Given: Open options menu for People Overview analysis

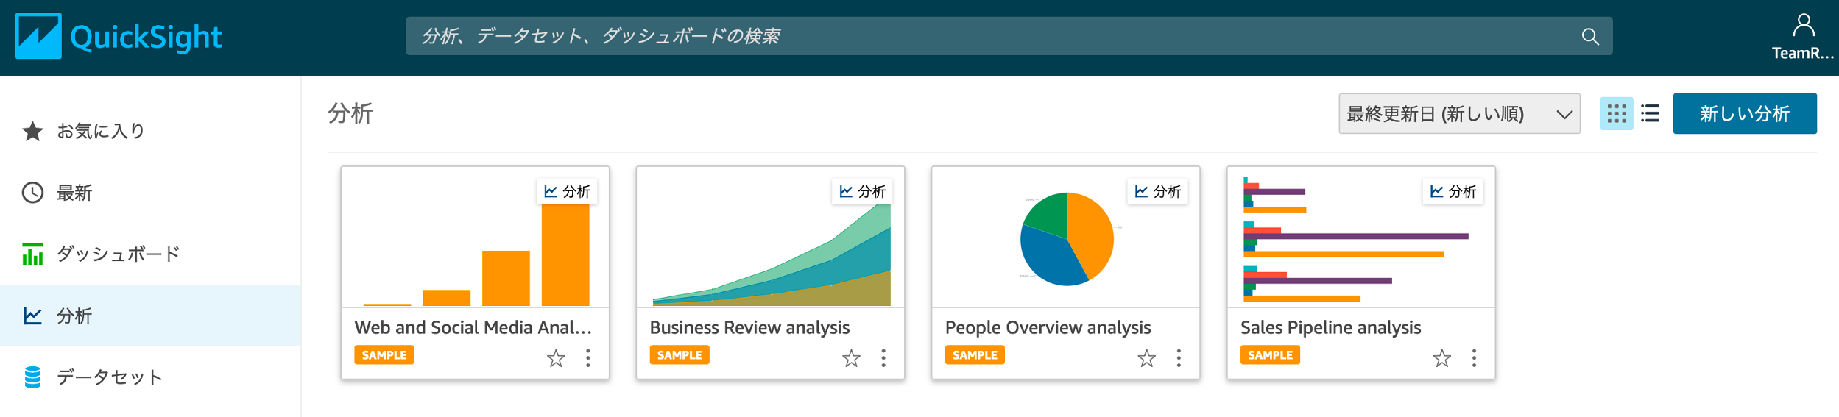Looking at the screenshot, I should point(1179,358).
